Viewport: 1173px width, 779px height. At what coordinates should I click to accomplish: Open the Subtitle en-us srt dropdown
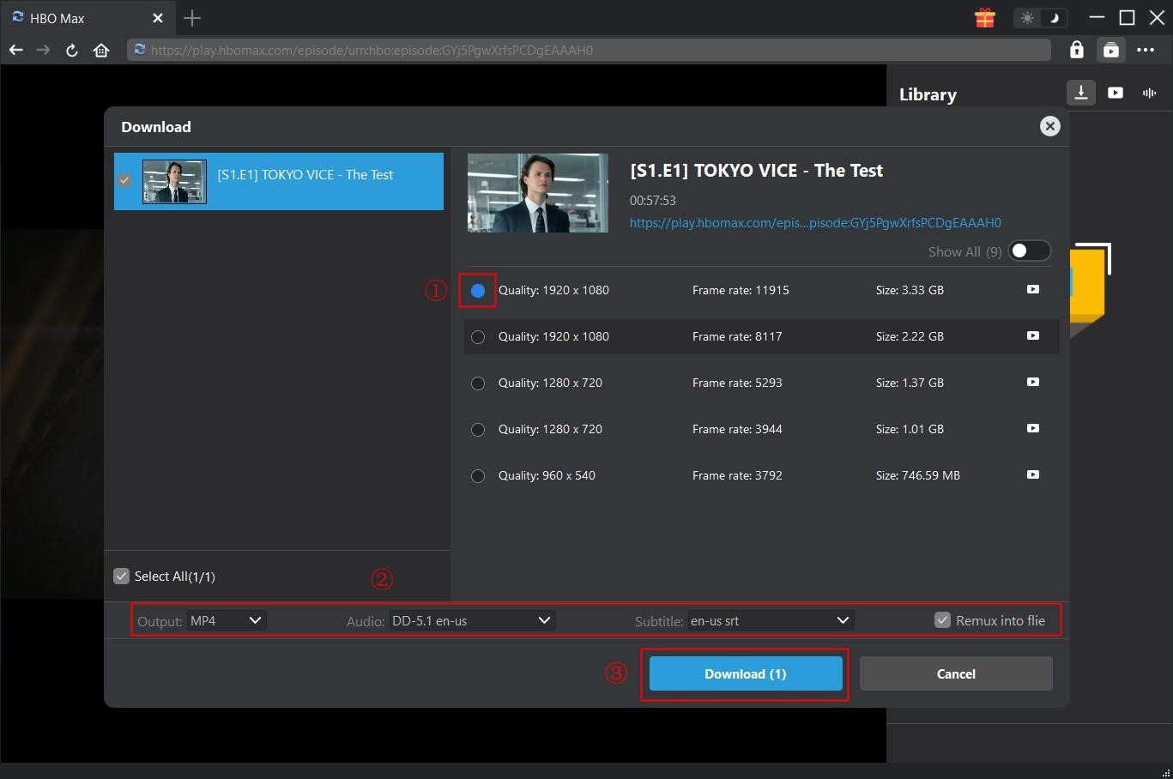click(x=770, y=620)
